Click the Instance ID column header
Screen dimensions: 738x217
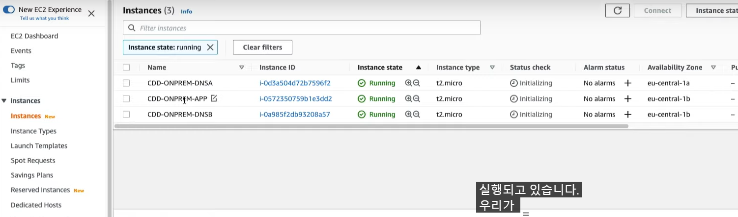tap(277, 68)
